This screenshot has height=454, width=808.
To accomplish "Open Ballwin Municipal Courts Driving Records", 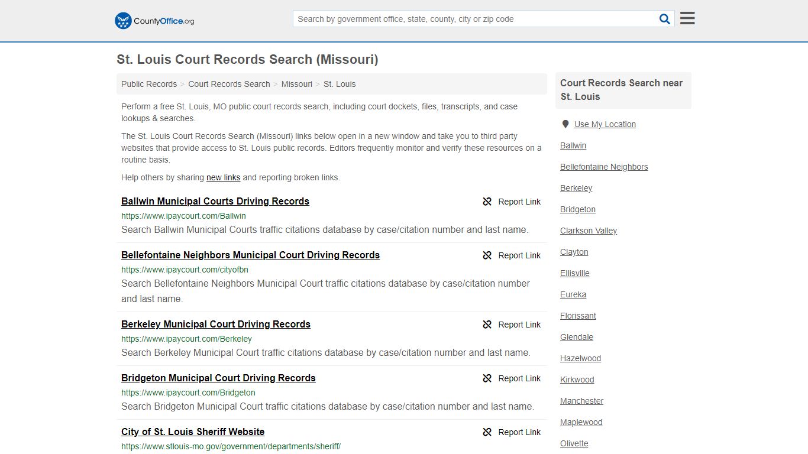I will [x=215, y=201].
